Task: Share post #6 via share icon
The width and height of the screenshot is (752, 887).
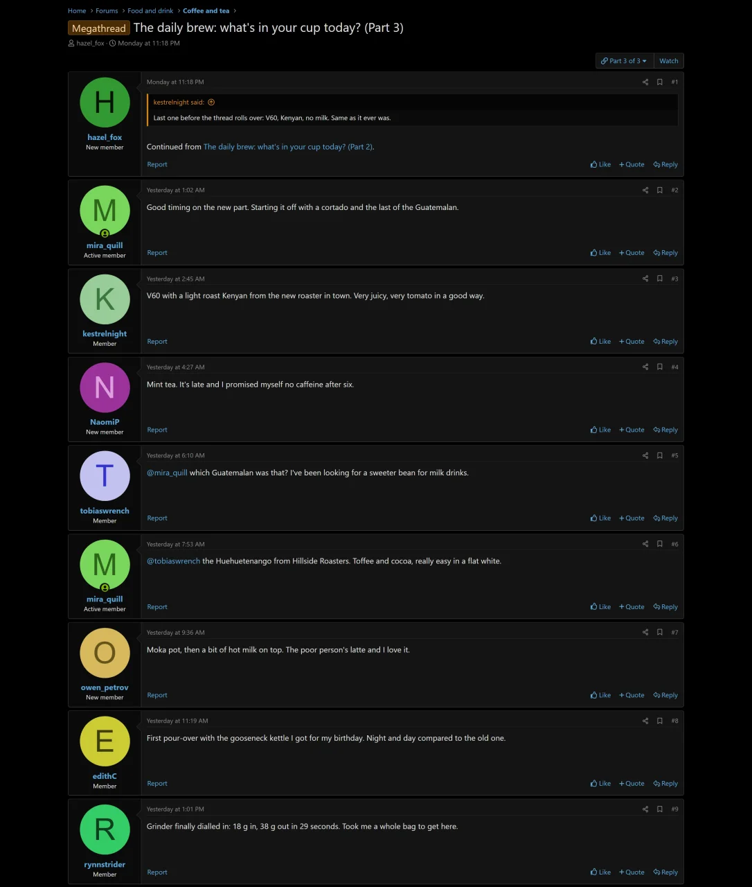Action: pos(645,544)
